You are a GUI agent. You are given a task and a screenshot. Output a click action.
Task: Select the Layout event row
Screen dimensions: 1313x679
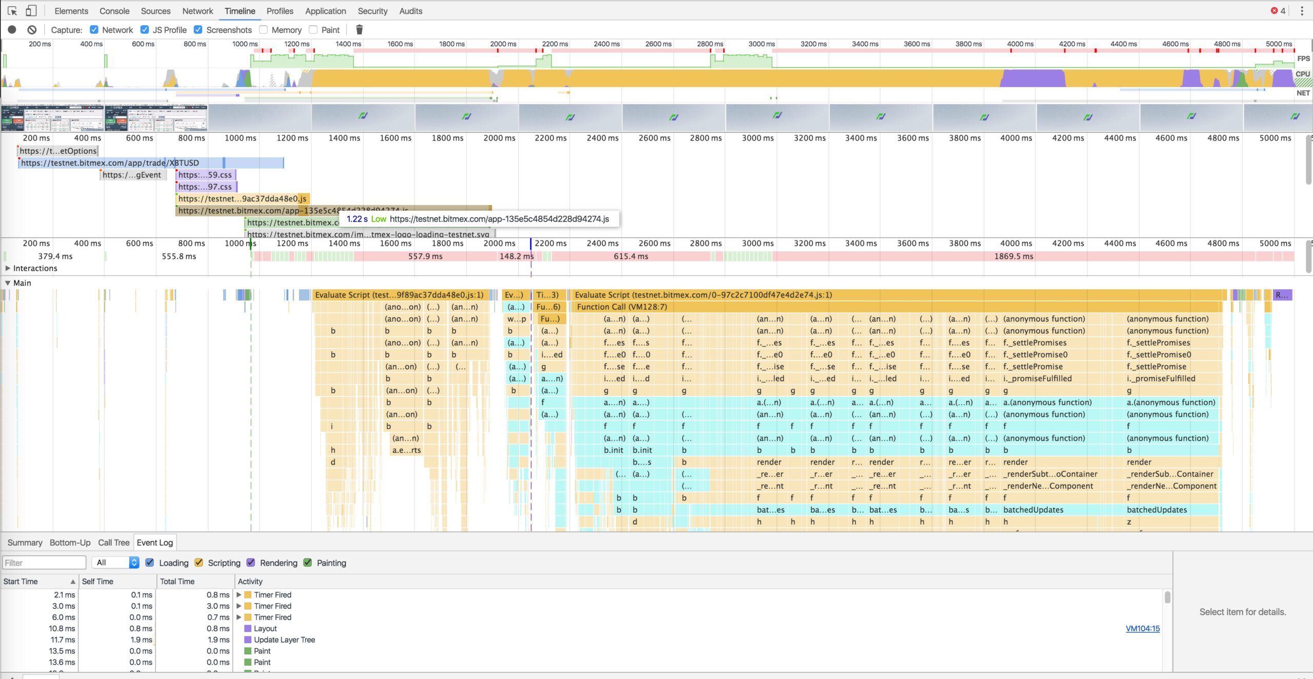[x=265, y=628]
